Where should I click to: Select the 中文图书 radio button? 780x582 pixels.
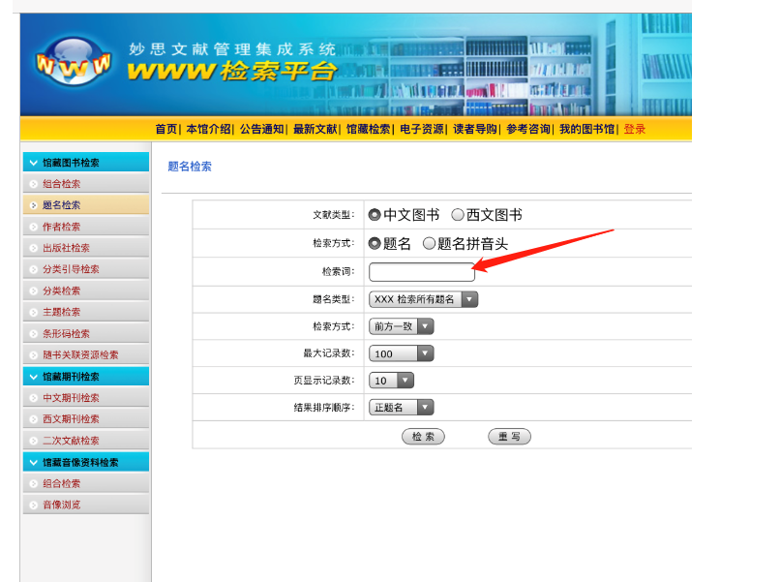coord(375,215)
